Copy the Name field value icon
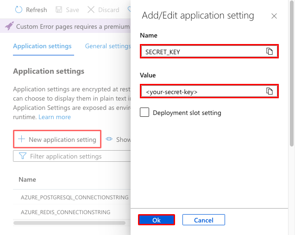 pos(269,51)
